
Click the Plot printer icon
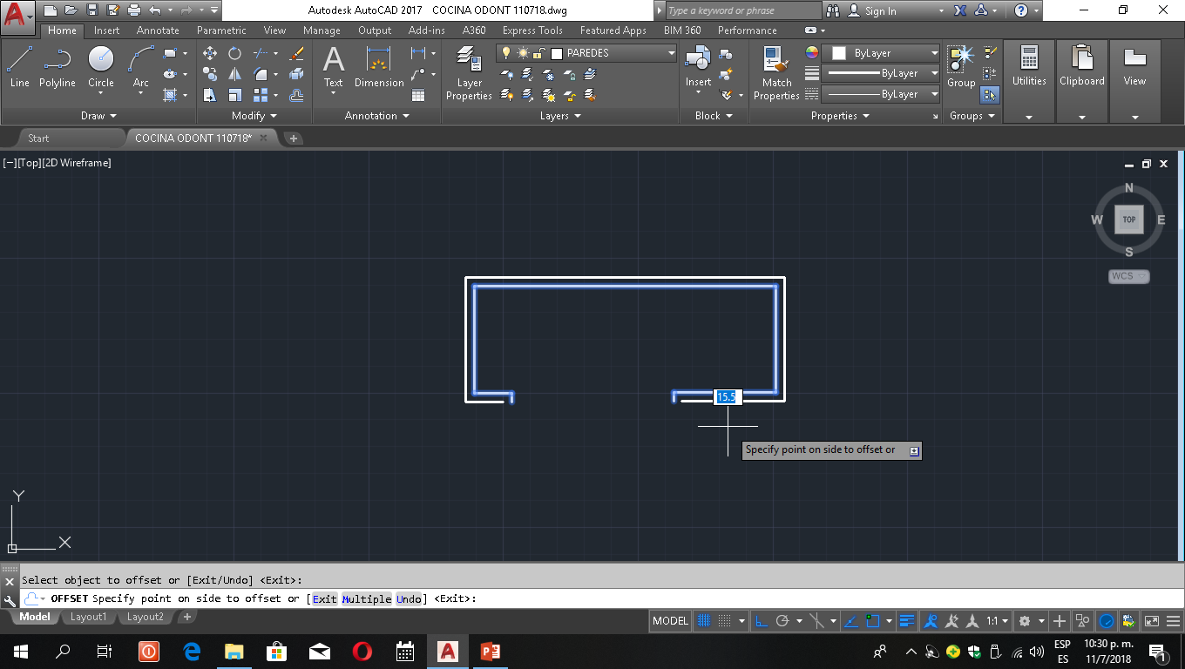click(134, 10)
